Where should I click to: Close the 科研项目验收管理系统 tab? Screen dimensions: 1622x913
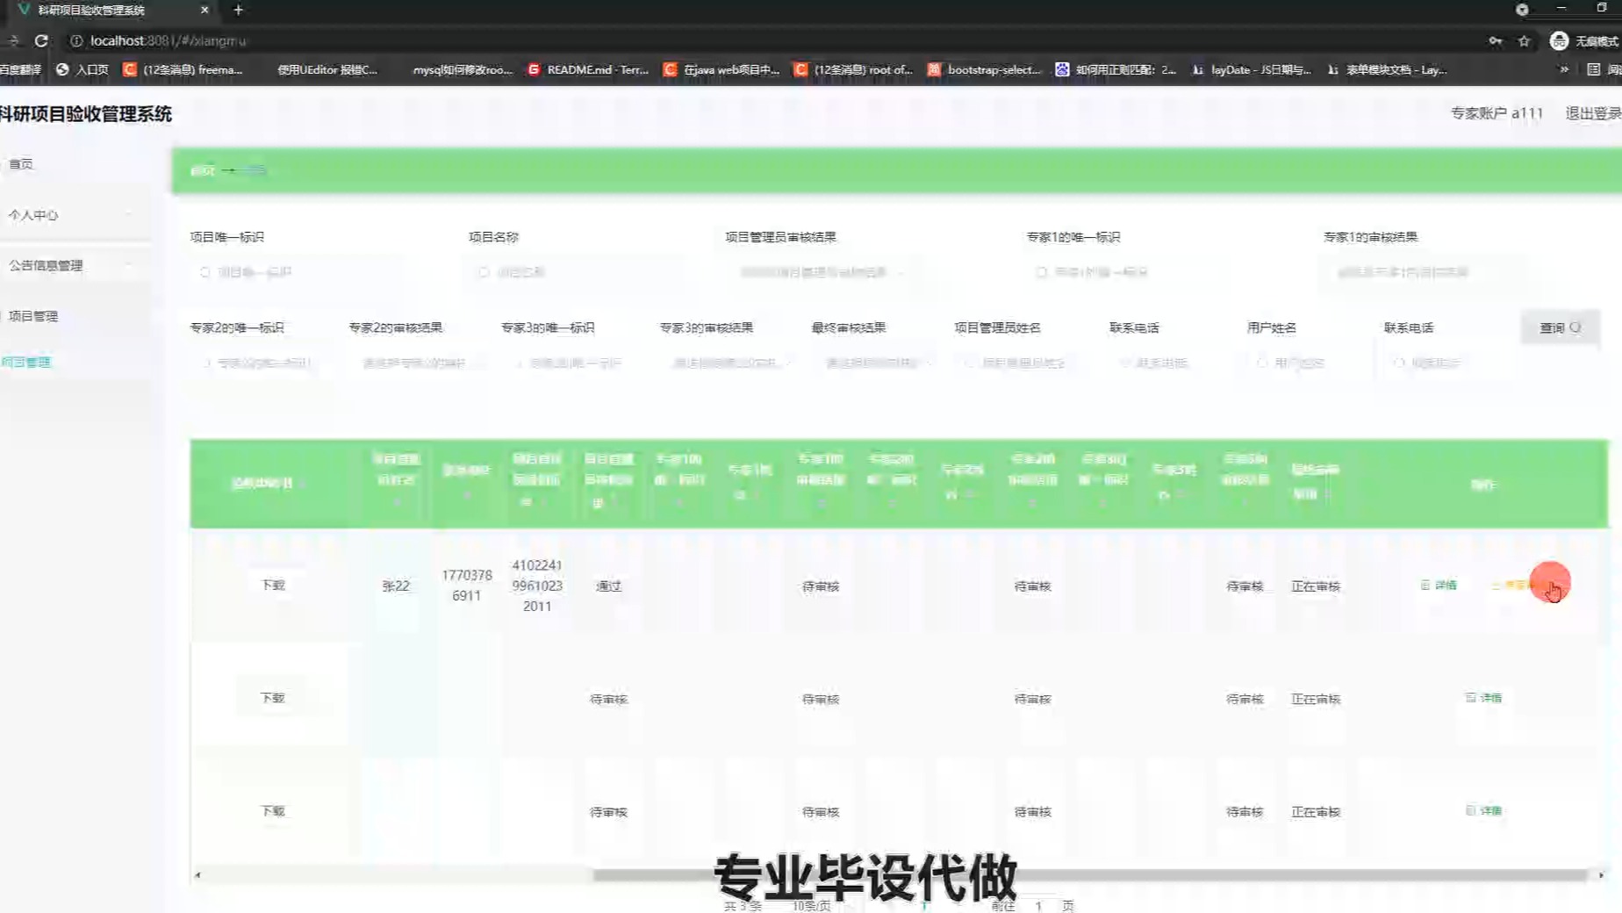[205, 10]
